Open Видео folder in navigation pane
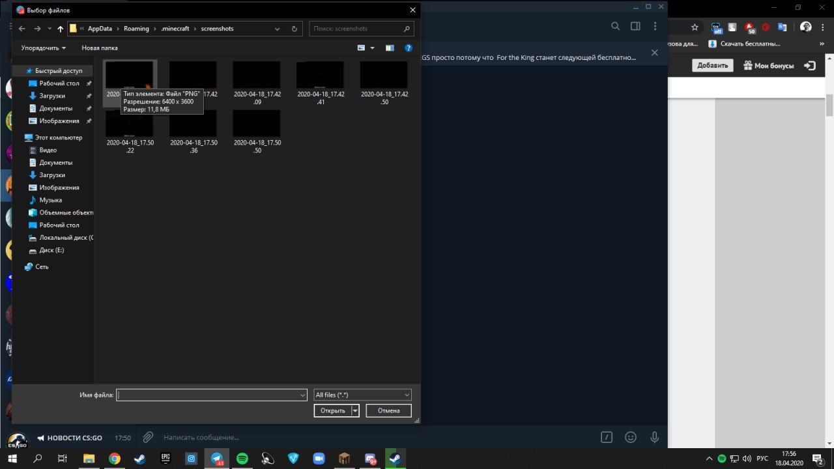The width and height of the screenshot is (834, 469). [48, 150]
